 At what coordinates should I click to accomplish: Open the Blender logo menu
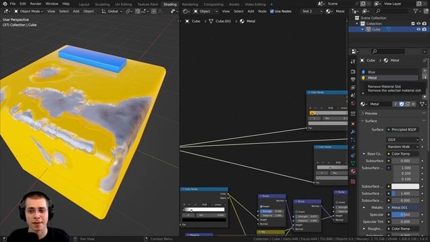tap(5, 4)
